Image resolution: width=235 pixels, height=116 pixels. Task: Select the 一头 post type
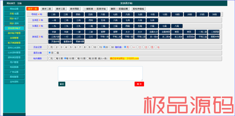pos(54,26)
